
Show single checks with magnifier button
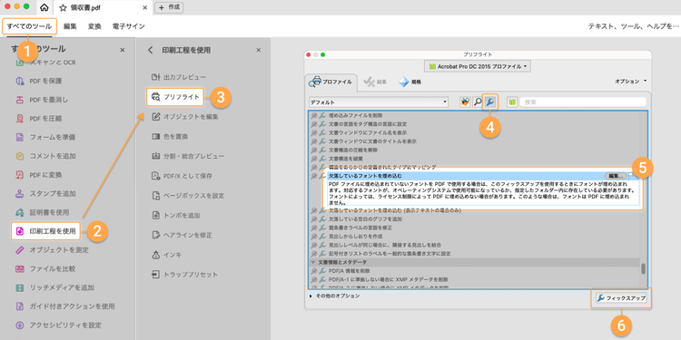click(478, 102)
